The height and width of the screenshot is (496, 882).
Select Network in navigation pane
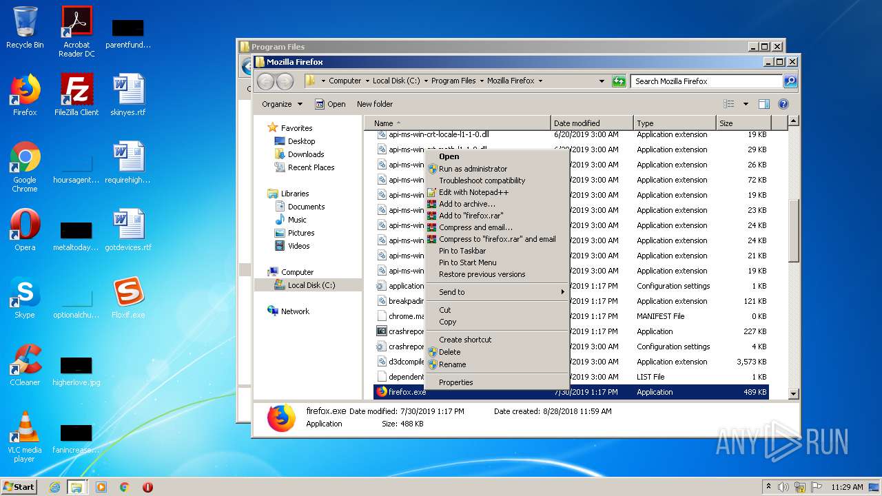[295, 311]
